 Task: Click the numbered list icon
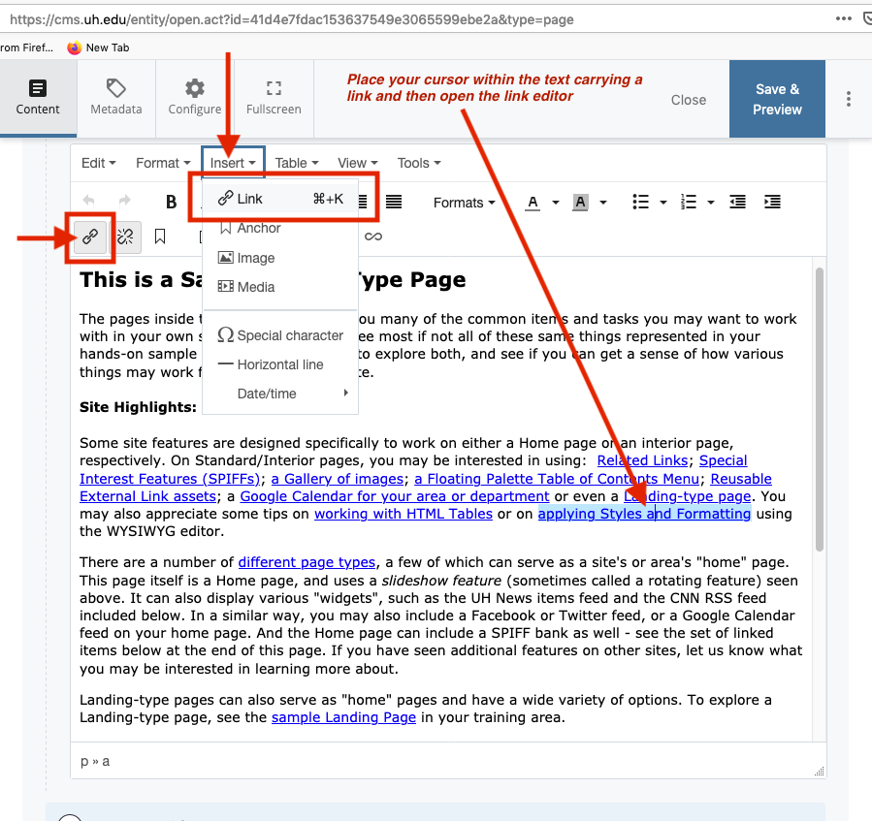(688, 202)
